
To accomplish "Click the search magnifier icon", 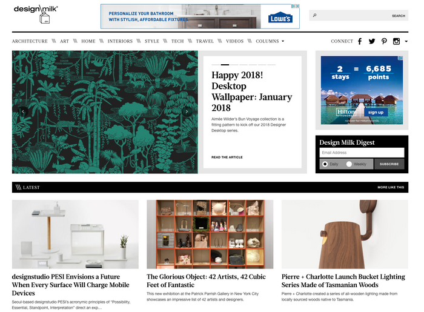I will pyautogui.click(x=314, y=15).
